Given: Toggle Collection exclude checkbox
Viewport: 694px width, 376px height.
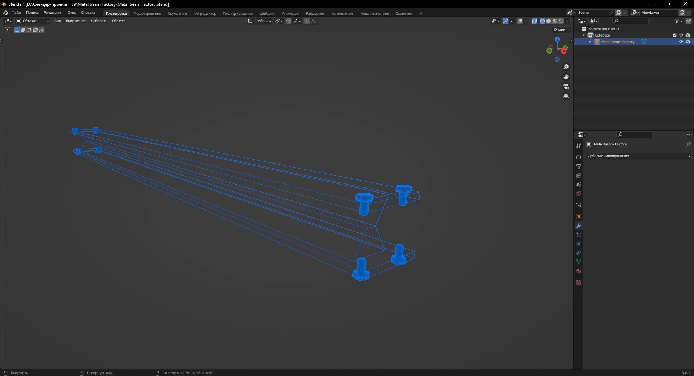Looking at the screenshot, I should (x=674, y=35).
